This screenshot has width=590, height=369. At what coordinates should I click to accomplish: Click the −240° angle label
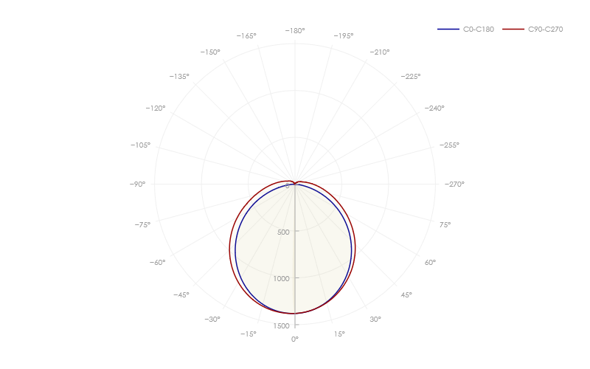pyautogui.click(x=434, y=108)
